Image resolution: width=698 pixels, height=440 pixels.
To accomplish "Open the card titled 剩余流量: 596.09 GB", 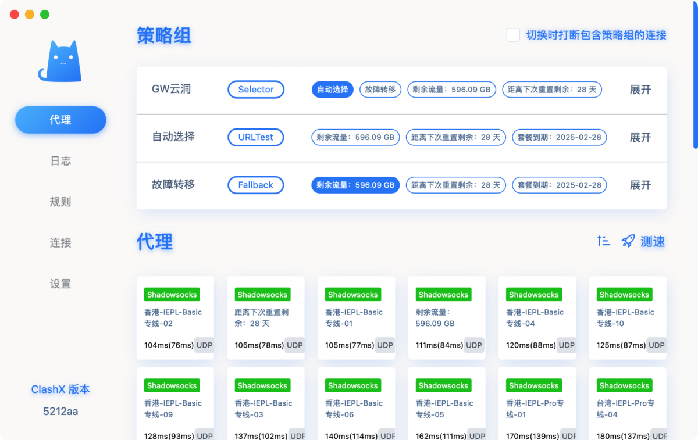I will [x=447, y=317].
